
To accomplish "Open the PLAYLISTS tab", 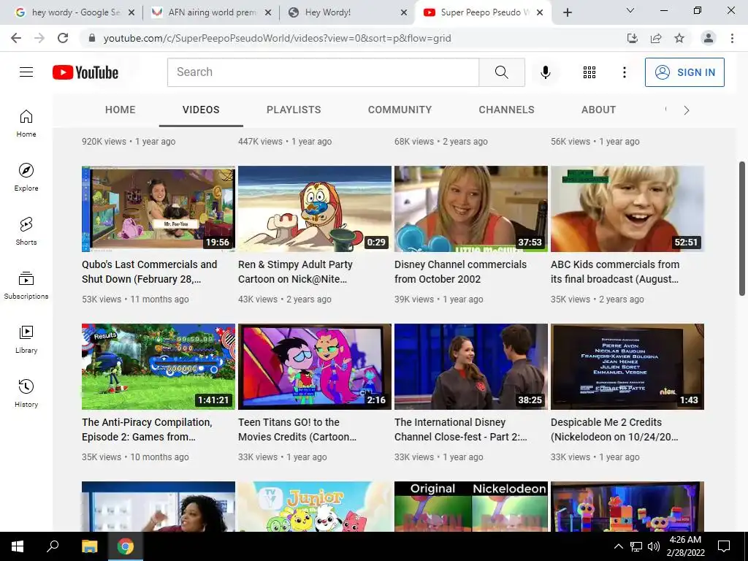I will pos(294,110).
